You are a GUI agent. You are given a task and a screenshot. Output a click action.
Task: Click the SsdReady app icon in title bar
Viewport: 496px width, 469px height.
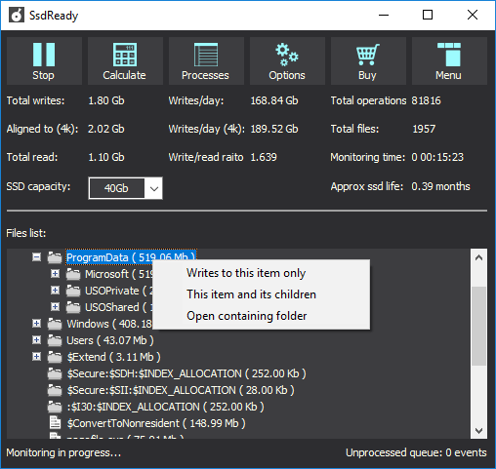[x=17, y=15]
